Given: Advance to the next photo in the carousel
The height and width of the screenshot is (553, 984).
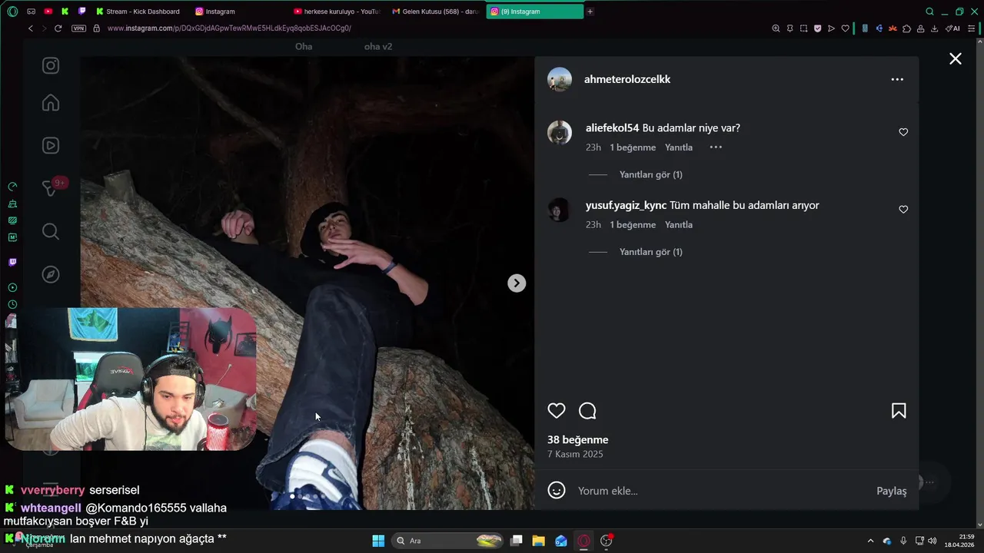Looking at the screenshot, I should tap(517, 283).
